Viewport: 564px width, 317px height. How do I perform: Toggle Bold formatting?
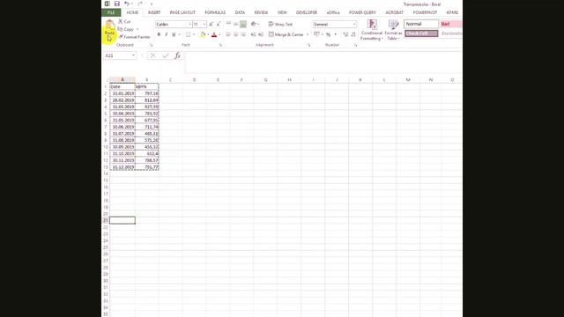(159, 34)
